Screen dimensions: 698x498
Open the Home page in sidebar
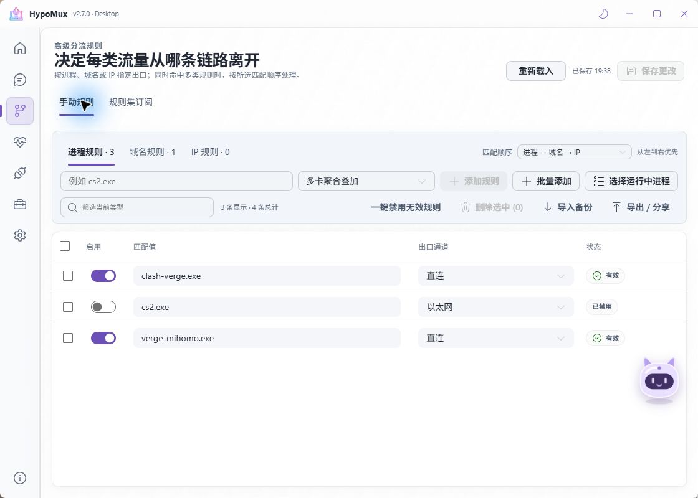19,48
